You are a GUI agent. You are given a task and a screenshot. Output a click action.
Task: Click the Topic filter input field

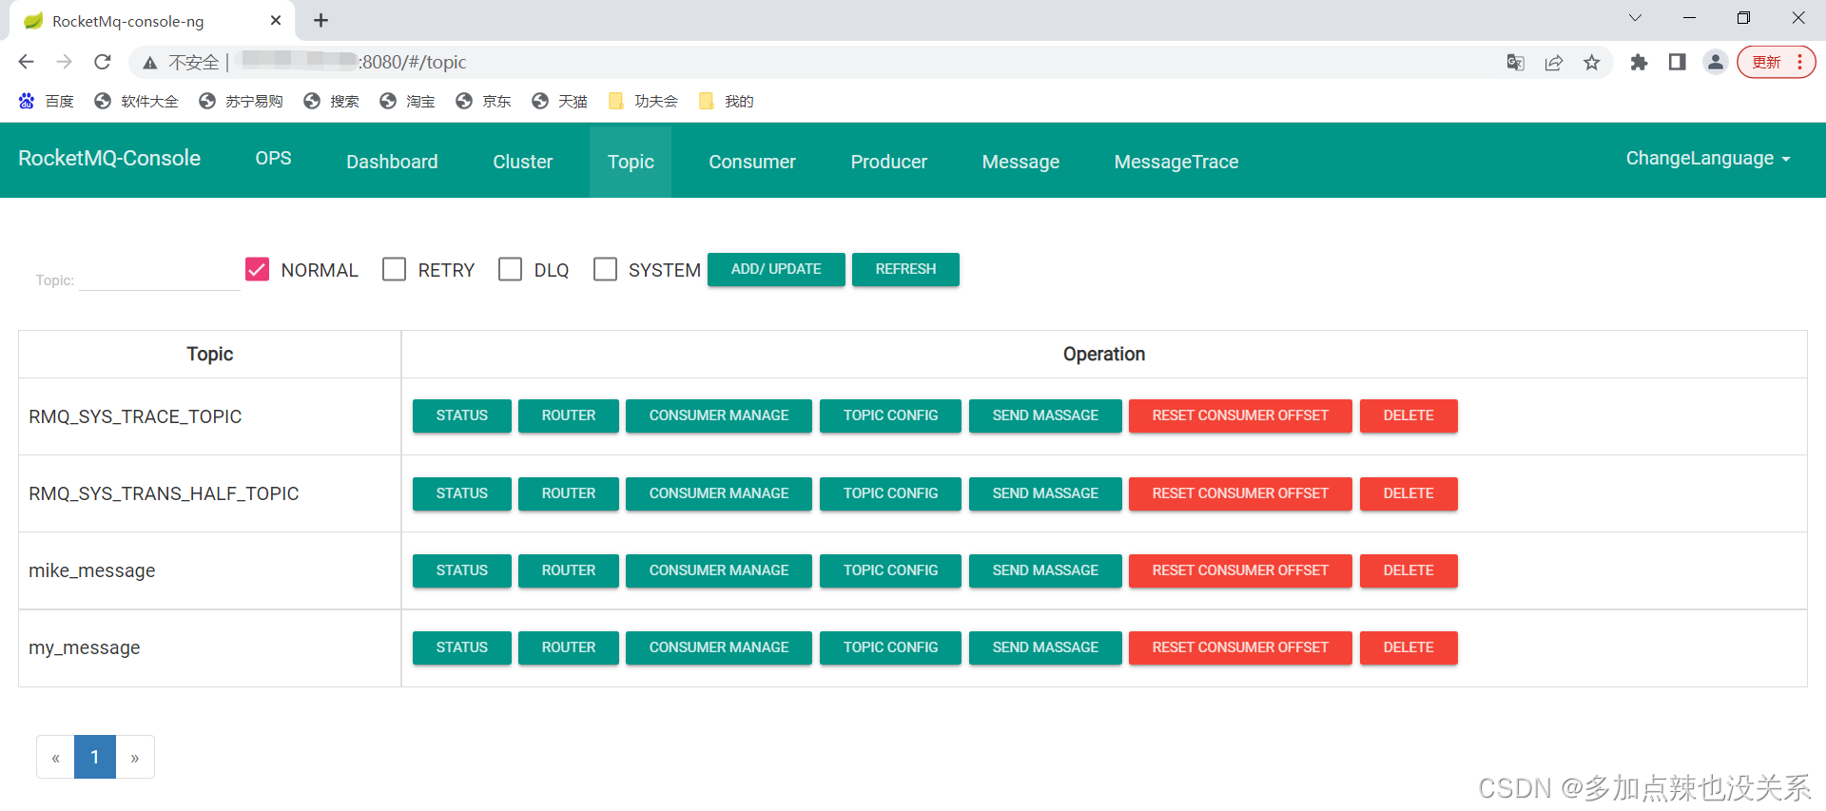click(159, 278)
